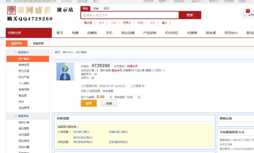Select 资金管理 in the sidebar
Viewport: 254px width, 153px height.
[24, 108]
